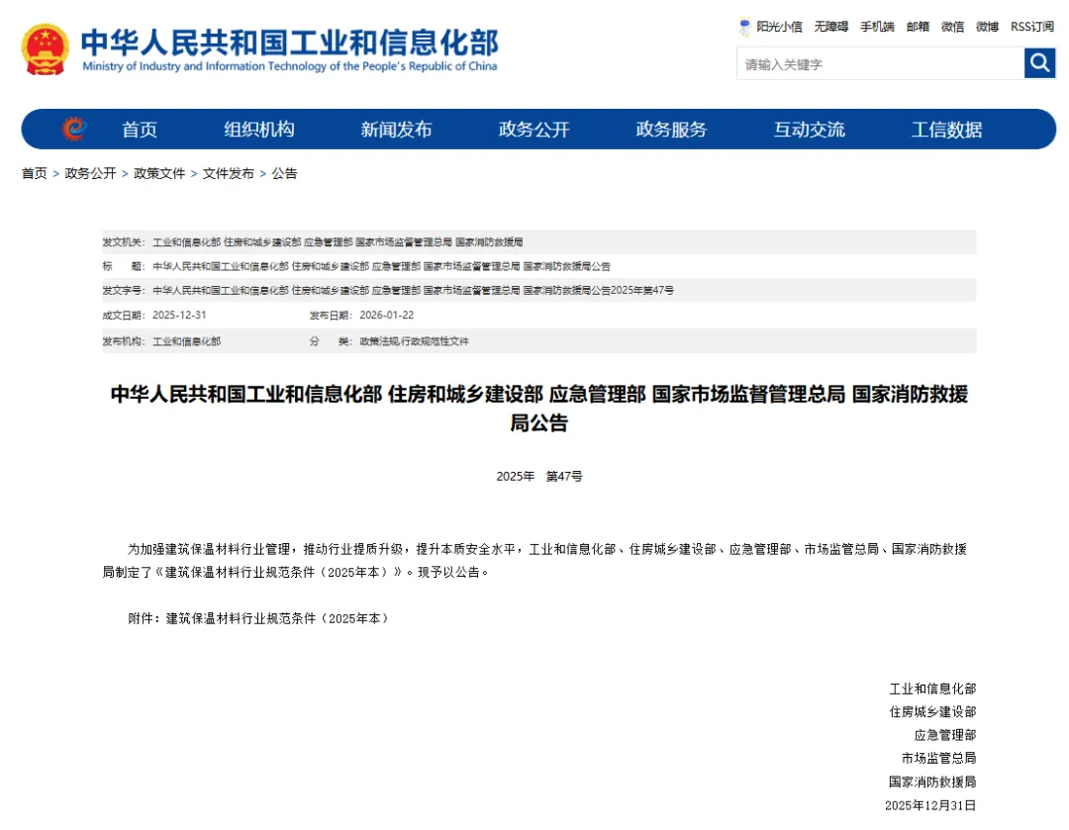The image size is (1069, 830).
Task: Go to 政务公开 in the breadcrumb
Action: pyautogui.click(x=90, y=173)
